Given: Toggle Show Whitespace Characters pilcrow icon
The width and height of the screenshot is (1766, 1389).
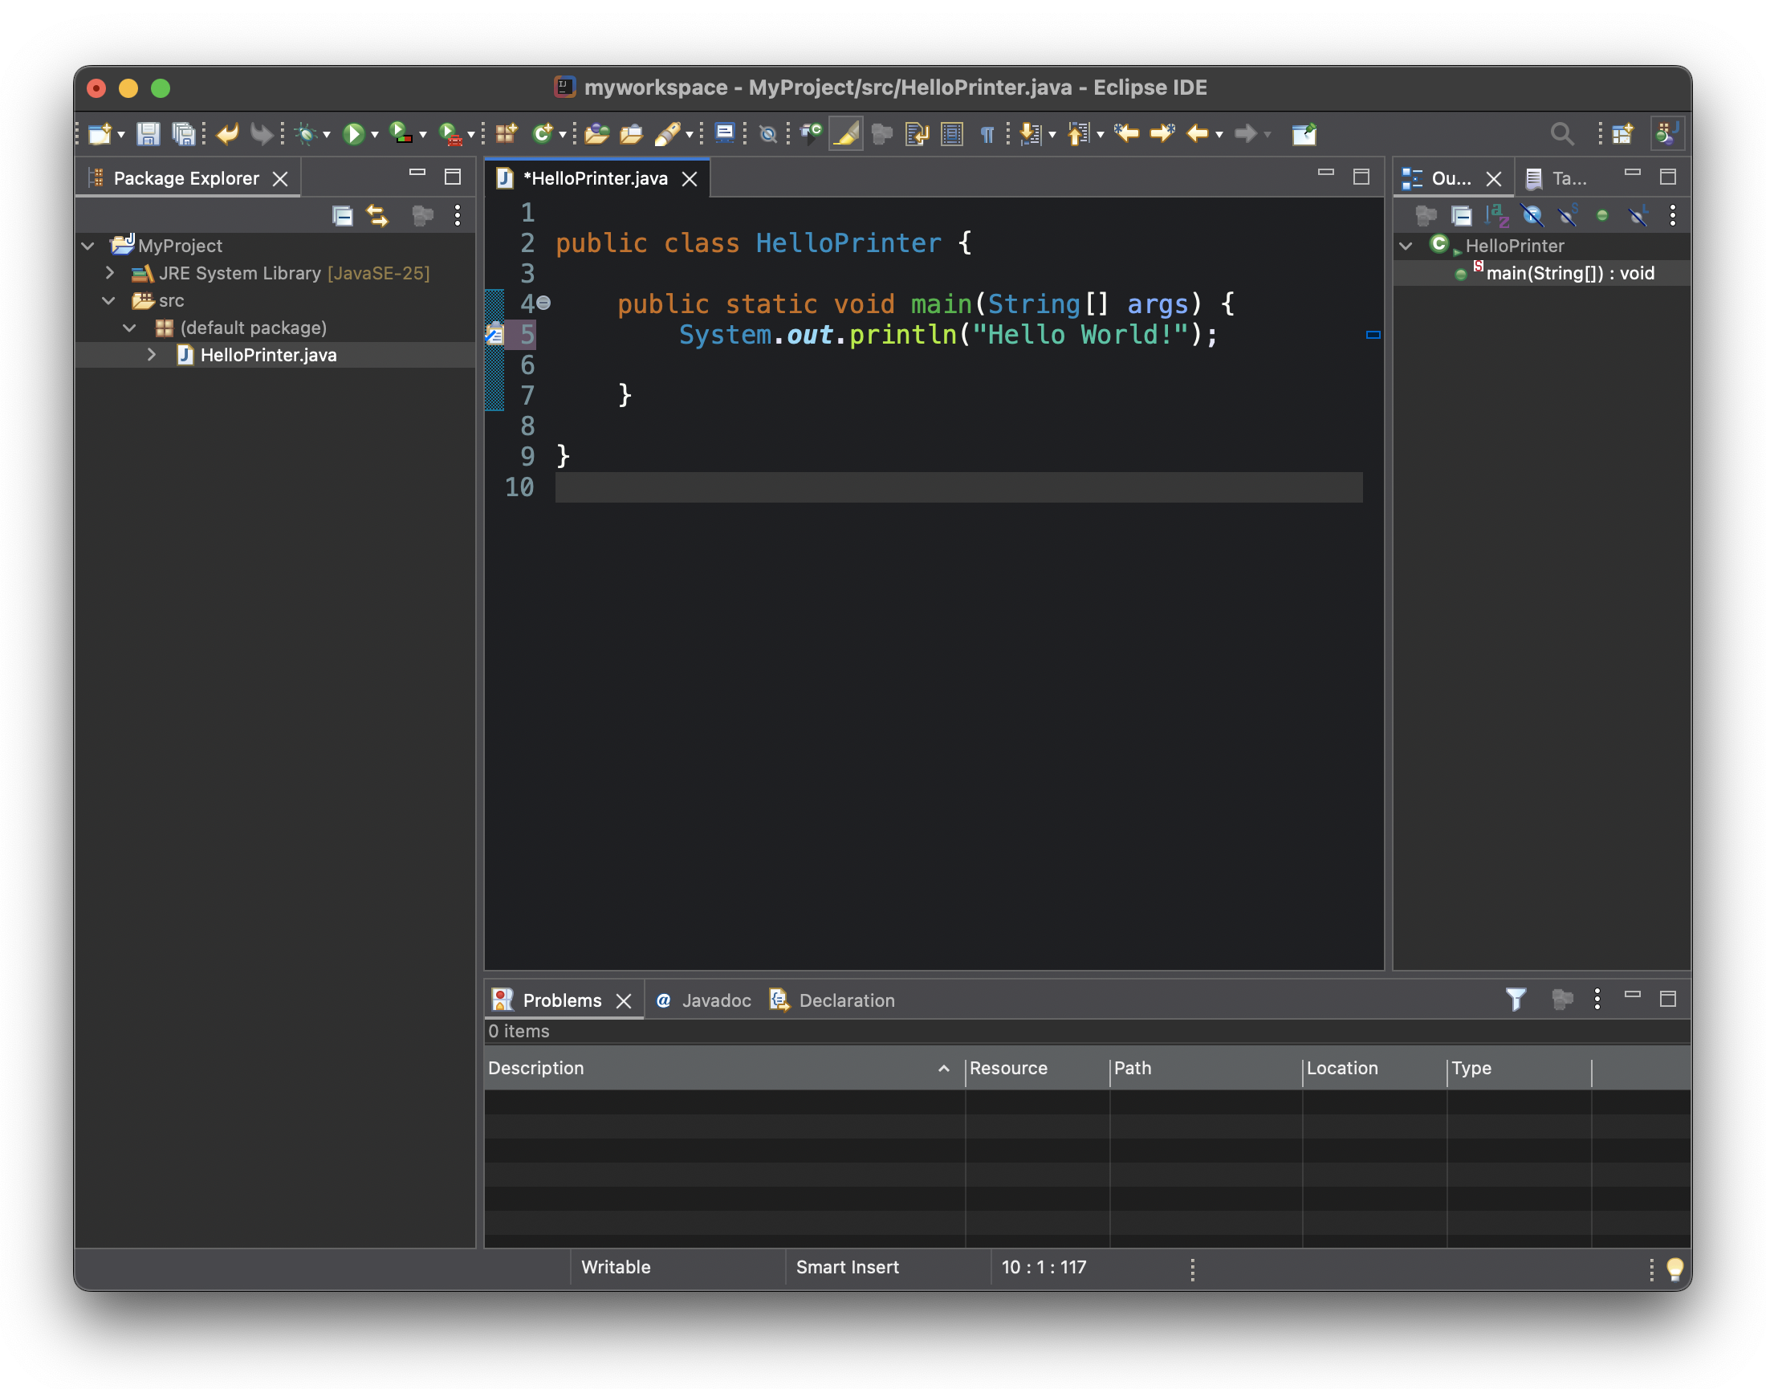Looking at the screenshot, I should [987, 133].
